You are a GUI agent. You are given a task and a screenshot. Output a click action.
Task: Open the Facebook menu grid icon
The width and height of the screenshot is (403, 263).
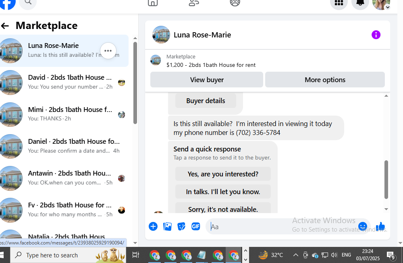click(339, 3)
